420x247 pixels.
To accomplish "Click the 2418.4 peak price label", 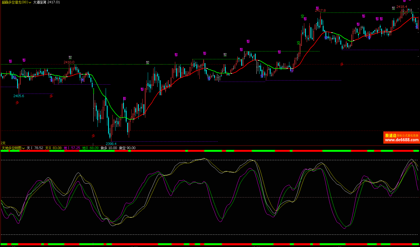I will [x=402, y=7].
